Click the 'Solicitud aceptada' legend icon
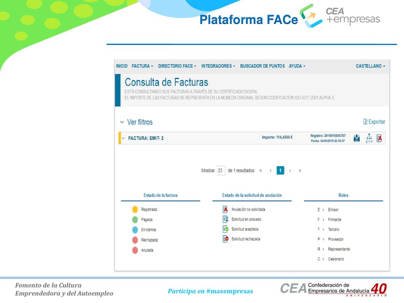 pyautogui.click(x=225, y=229)
